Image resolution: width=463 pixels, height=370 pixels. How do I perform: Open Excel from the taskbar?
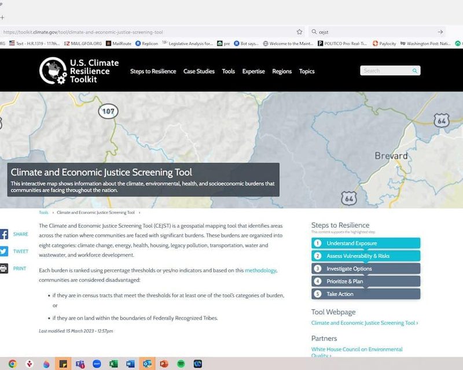[x=113, y=364]
